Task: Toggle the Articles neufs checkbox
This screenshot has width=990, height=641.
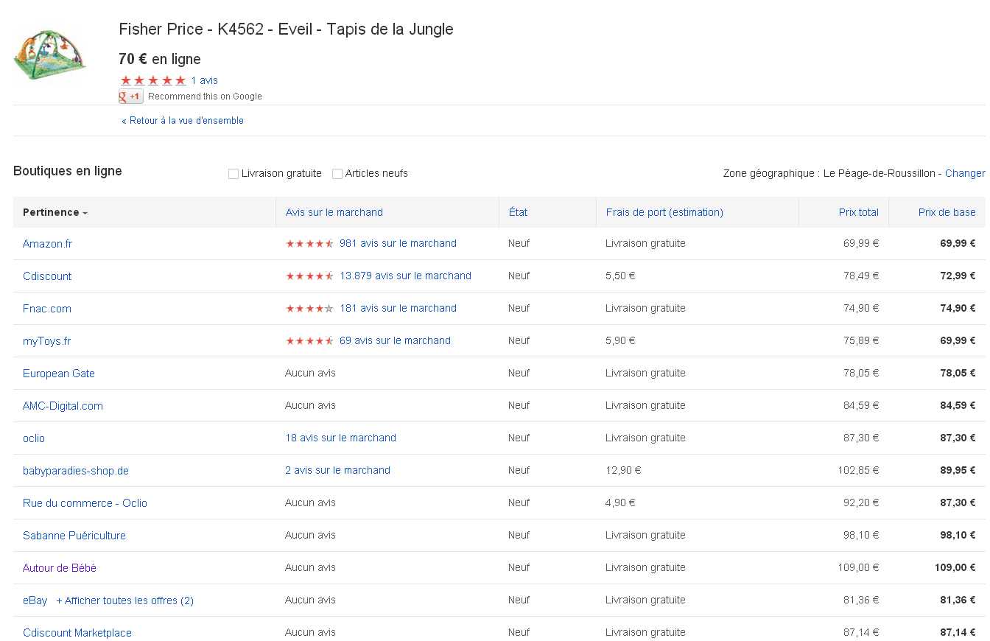Action: [x=337, y=174]
